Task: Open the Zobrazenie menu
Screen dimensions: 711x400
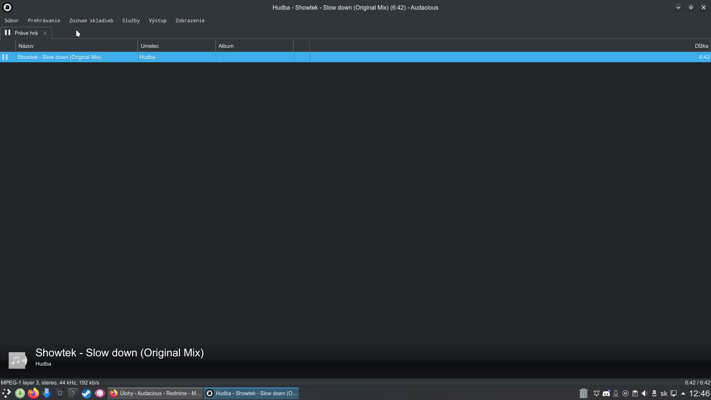Action: [190, 20]
